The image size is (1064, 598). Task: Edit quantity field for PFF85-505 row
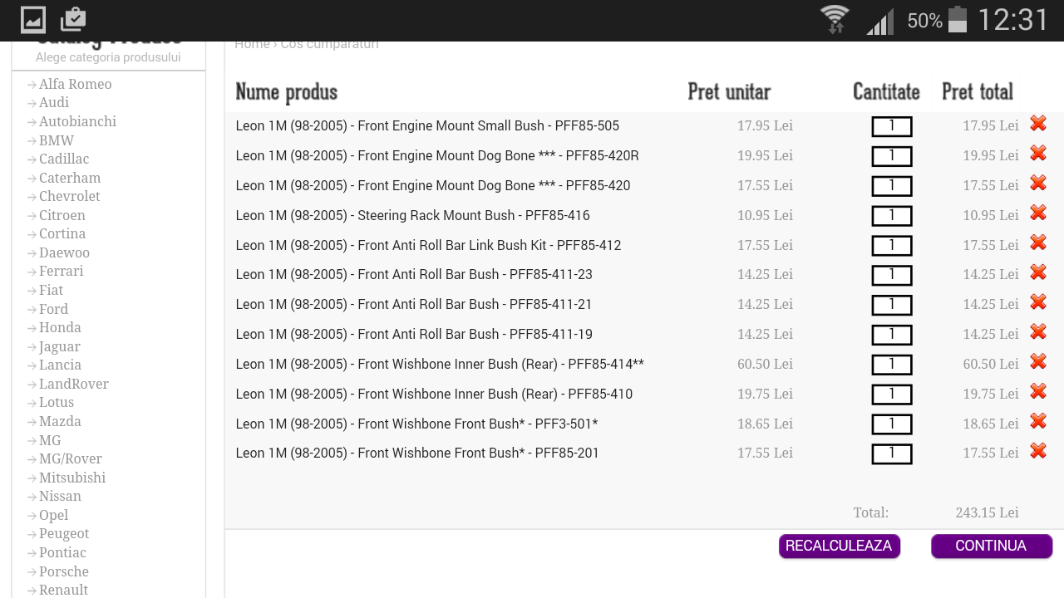tap(892, 126)
